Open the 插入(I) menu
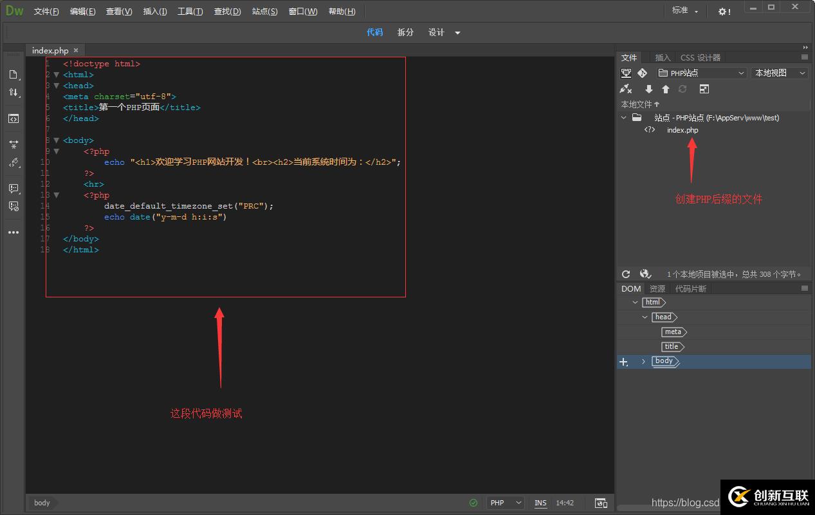Image resolution: width=815 pixels, height=515 pixels. (154, 12)
